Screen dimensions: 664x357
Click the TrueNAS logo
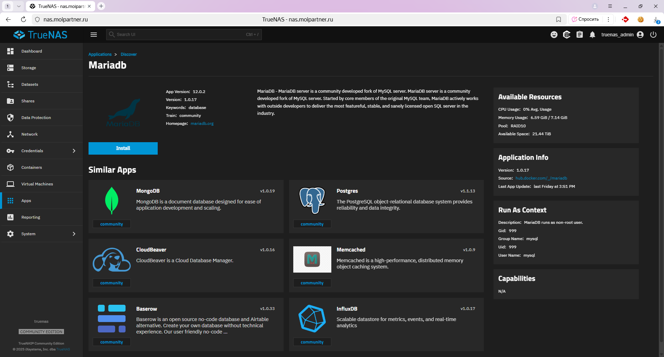40,35
